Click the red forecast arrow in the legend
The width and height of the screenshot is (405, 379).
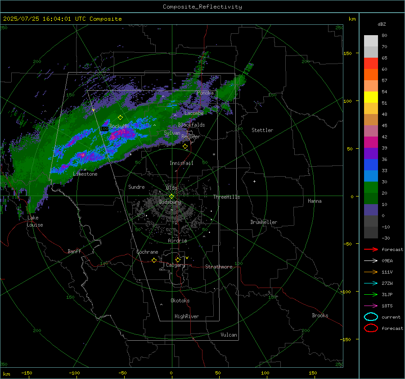click(x=371, y=249)
